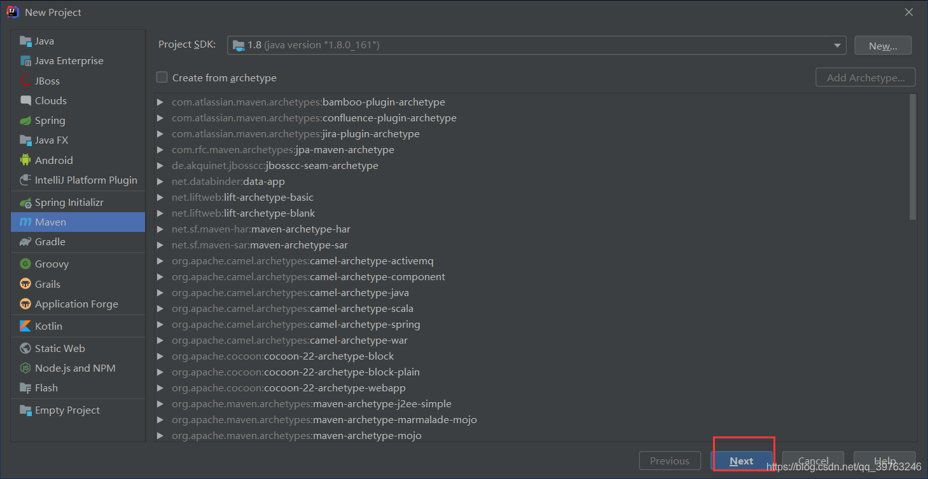This screenshot has height=479, width=928.
Task: Expand net.databinder data-app entry
Action: 160,182
